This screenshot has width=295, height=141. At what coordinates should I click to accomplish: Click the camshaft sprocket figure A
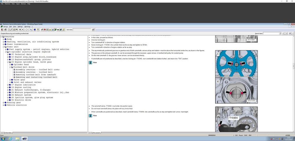(237, 63)
